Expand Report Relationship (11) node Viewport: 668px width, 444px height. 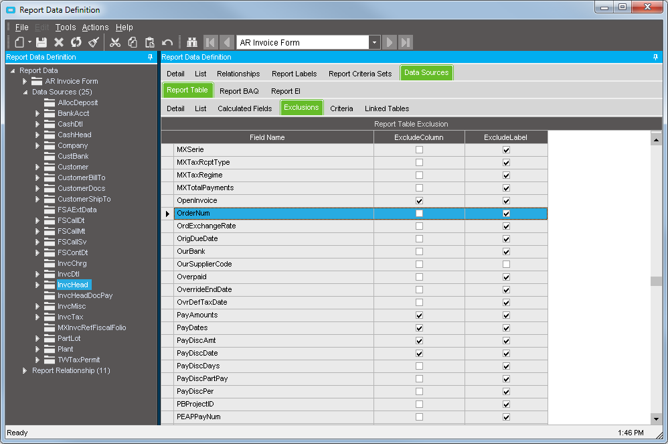click(25, 371)
